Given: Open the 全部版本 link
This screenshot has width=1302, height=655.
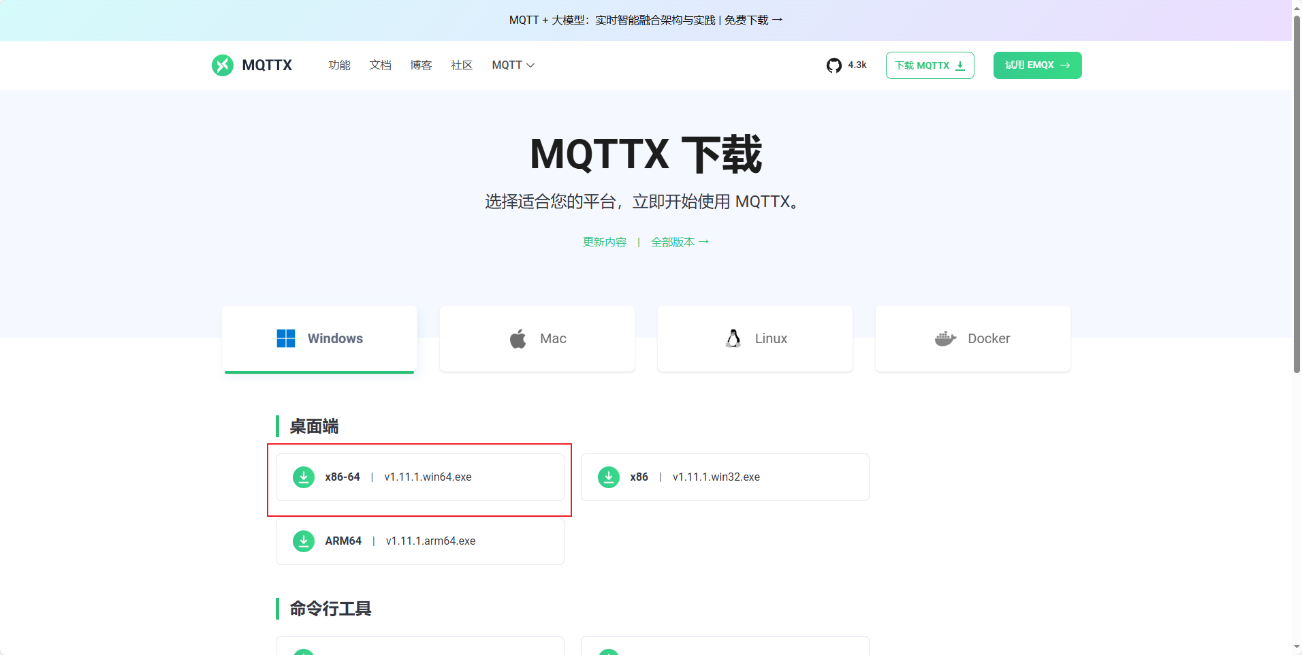Looking at the screenshot, I should point(680,242).
